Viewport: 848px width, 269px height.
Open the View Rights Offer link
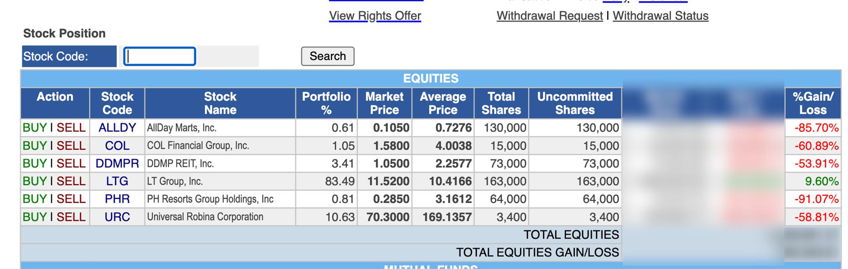coord(375,16)
